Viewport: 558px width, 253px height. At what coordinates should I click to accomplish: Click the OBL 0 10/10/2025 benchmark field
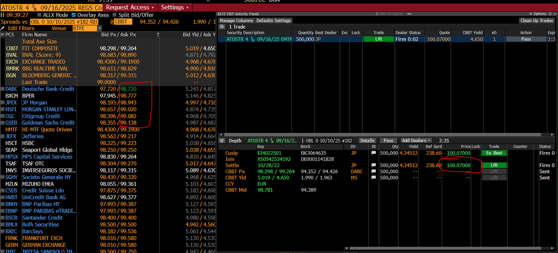tap(64, 22)
